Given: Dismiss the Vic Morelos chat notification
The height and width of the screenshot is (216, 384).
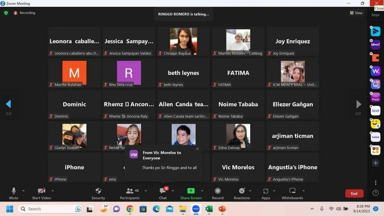Looking at the screenshot, I should tap(197, 149).
